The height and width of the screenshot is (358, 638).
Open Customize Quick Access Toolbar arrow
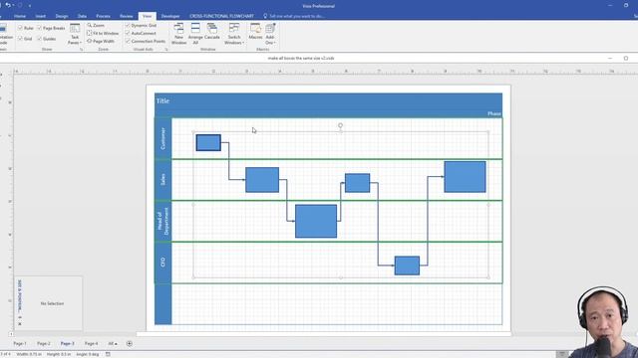[29, 6]
